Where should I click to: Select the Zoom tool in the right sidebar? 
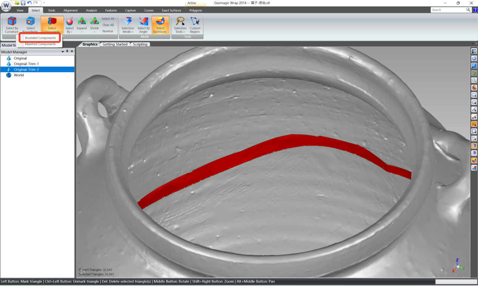click(x=474, y=80)
